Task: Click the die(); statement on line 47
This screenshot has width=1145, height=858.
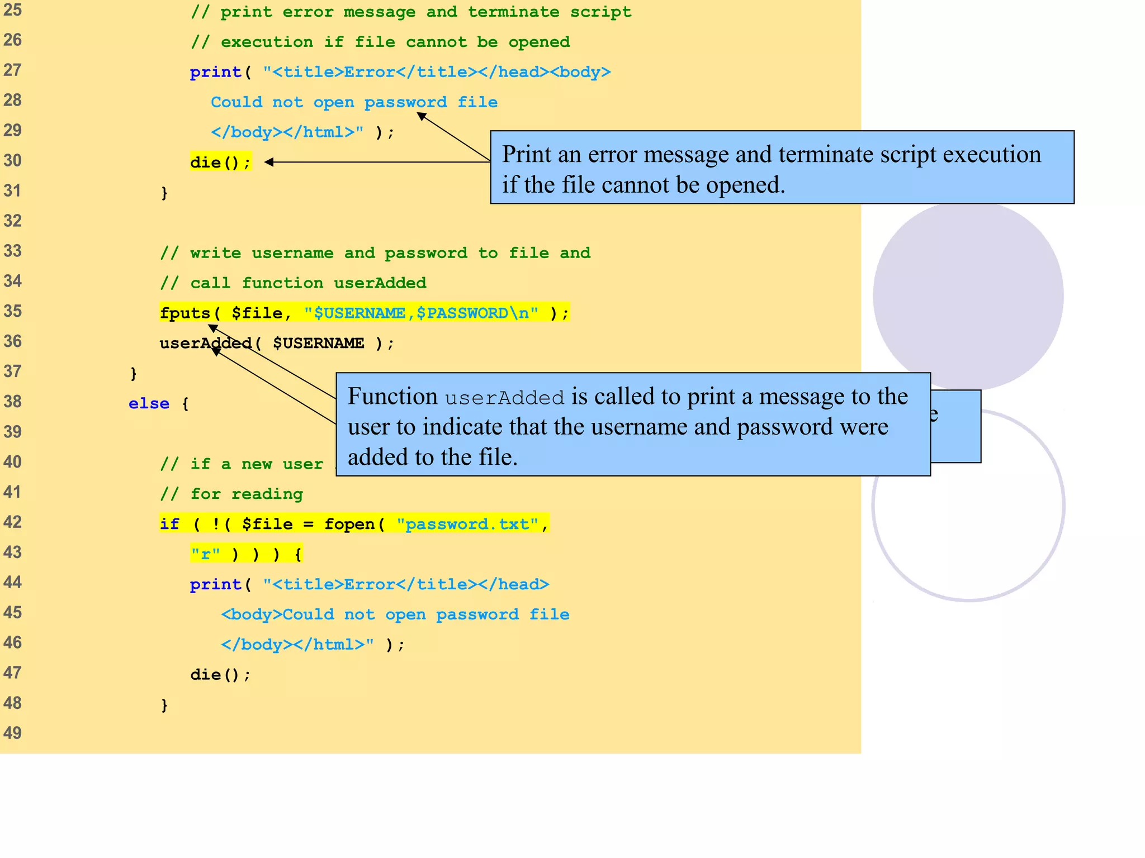Action: click(221, 675)
